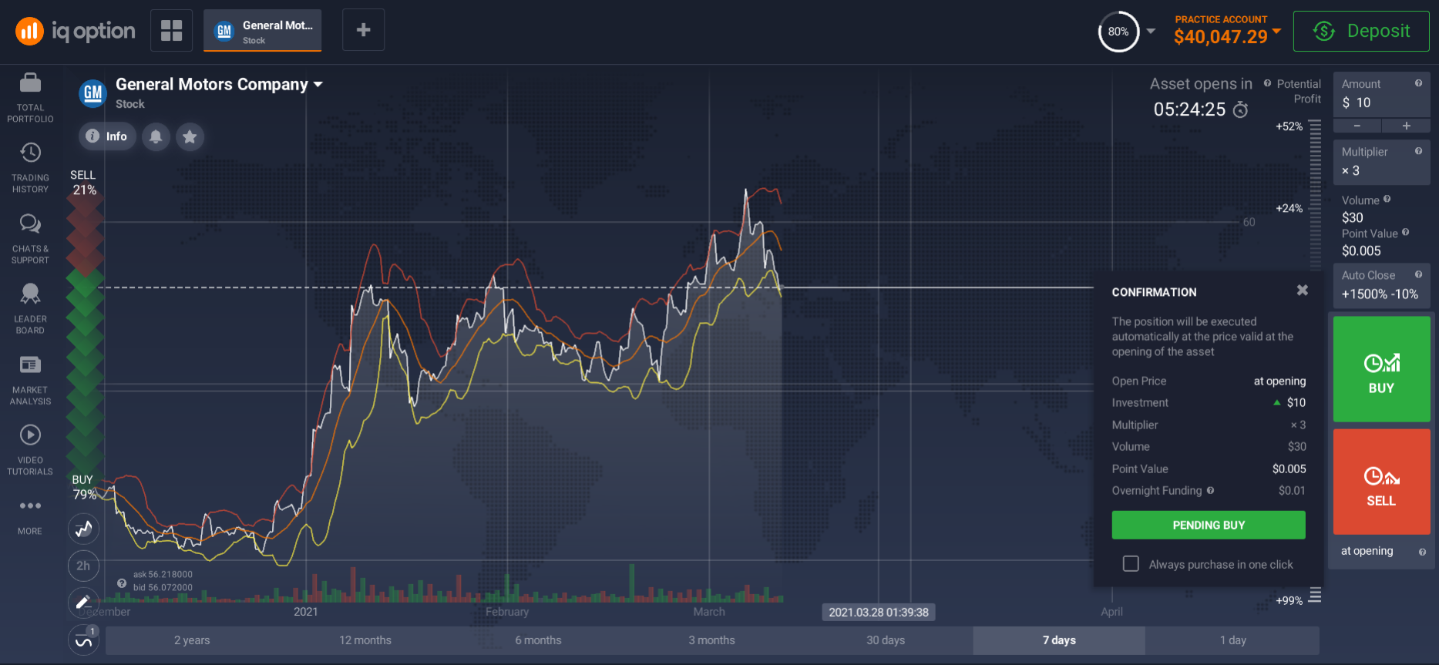Open the drawing tools pencil icon
1439x665 pixels.
coord(83,603)
